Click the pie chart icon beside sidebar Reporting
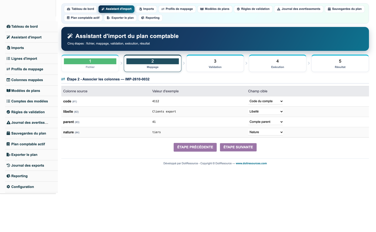The width and height of the screenshot is (376, 232). pos(8,176)
